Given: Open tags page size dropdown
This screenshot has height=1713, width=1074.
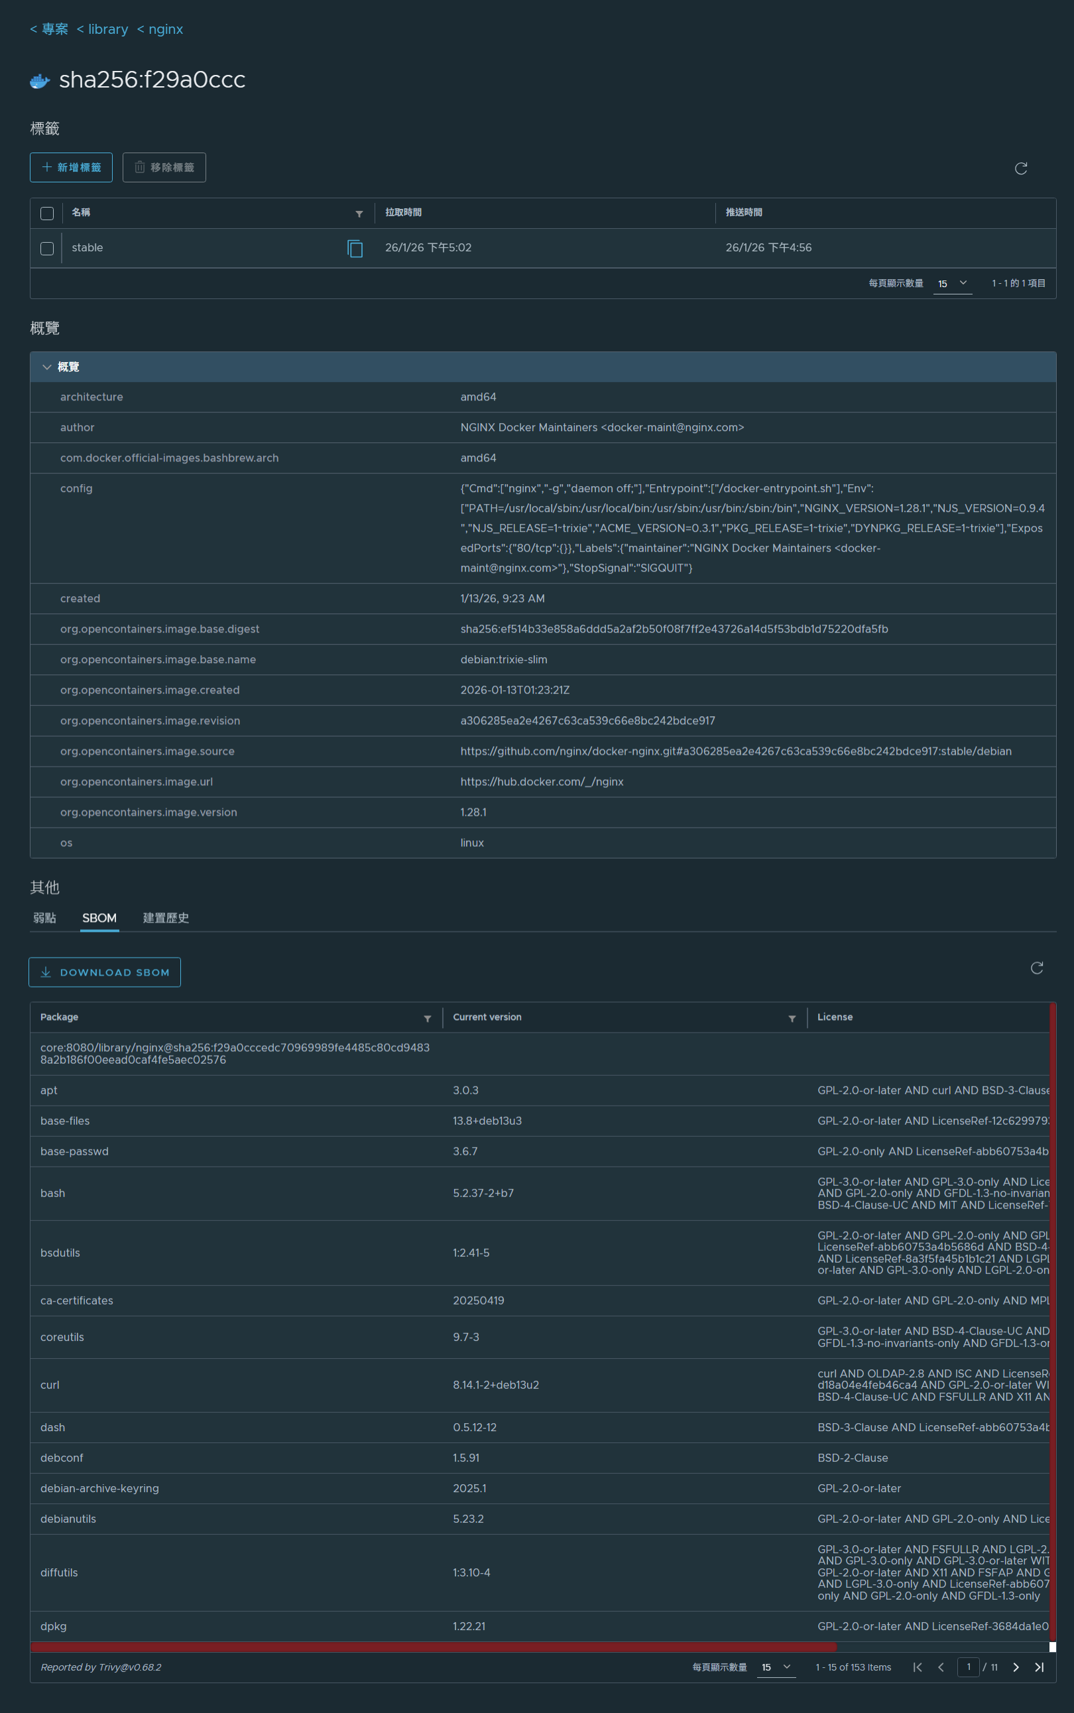Looking at the screenshot, I should click(953, 283).
